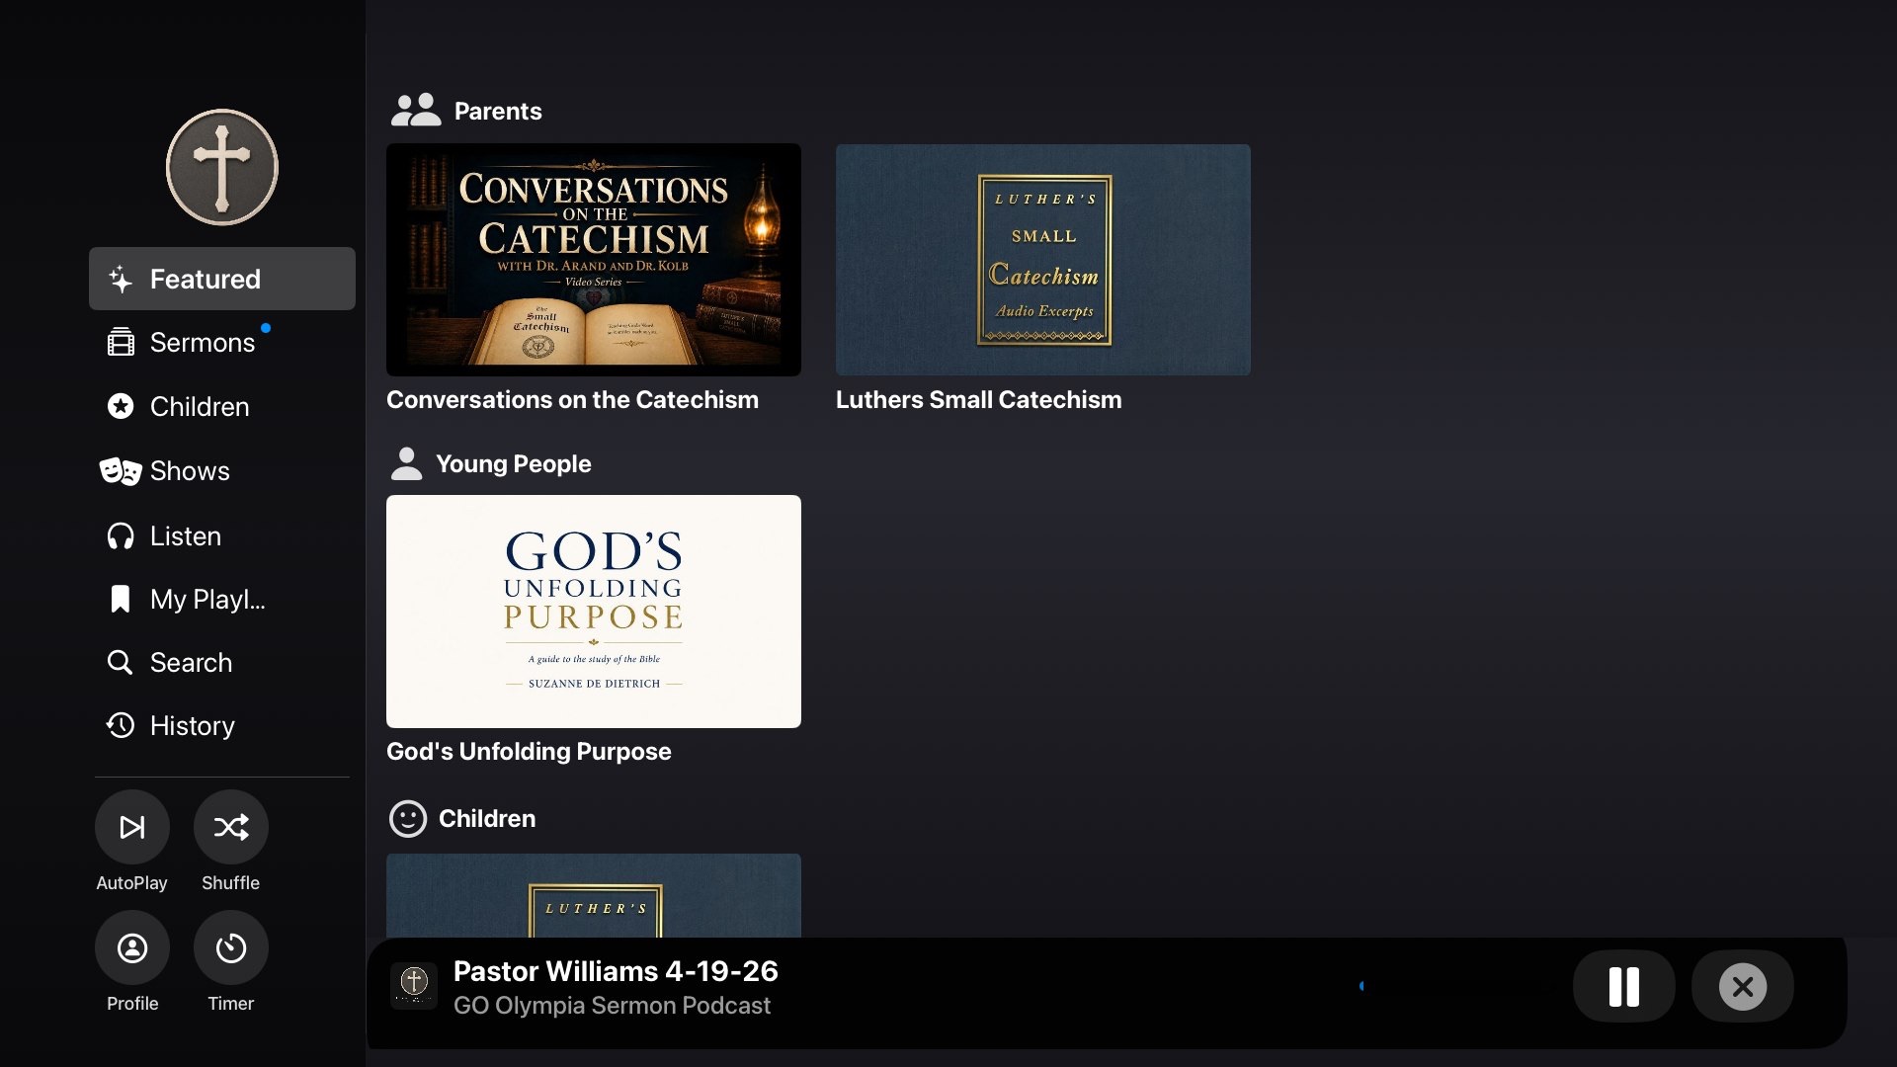Screen dimensions: 1897x1067
Task: Open the Listen section
Action: pyautogui.click(x=221, y=535)
